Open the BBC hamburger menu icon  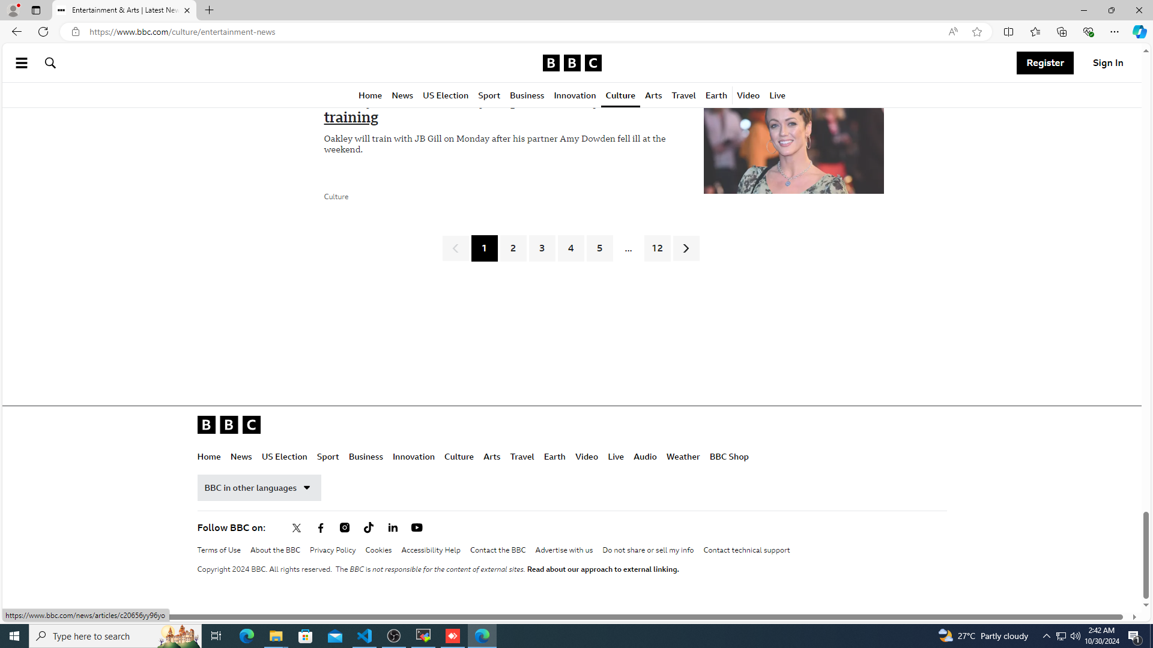(22, 63)
